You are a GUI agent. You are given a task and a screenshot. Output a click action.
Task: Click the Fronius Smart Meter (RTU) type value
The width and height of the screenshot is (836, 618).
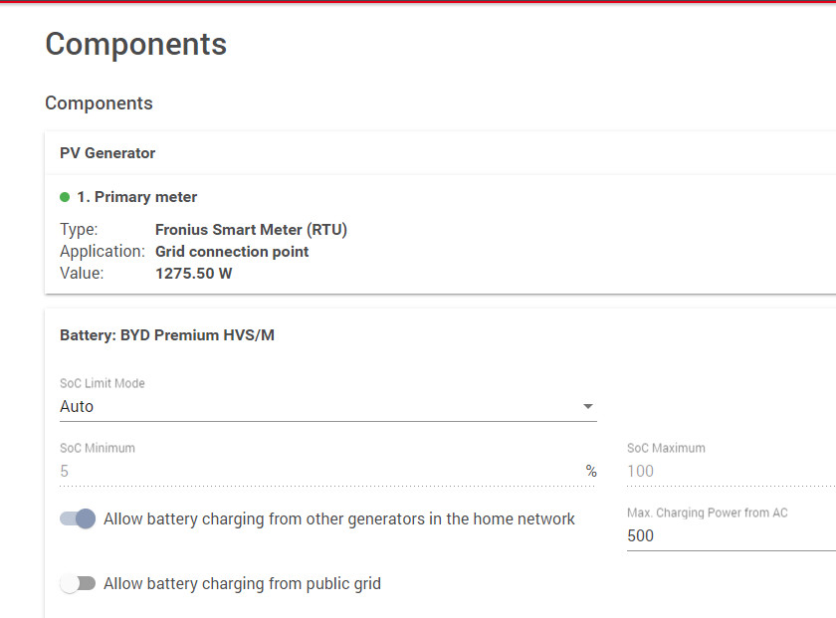point(251,230)
